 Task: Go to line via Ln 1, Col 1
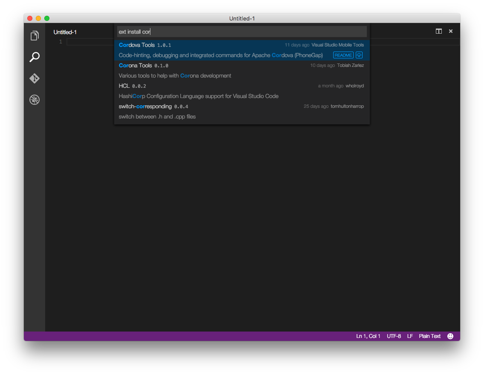click(368, 336)
